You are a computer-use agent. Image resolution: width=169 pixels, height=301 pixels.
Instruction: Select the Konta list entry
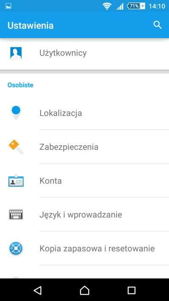pos(84,180)
